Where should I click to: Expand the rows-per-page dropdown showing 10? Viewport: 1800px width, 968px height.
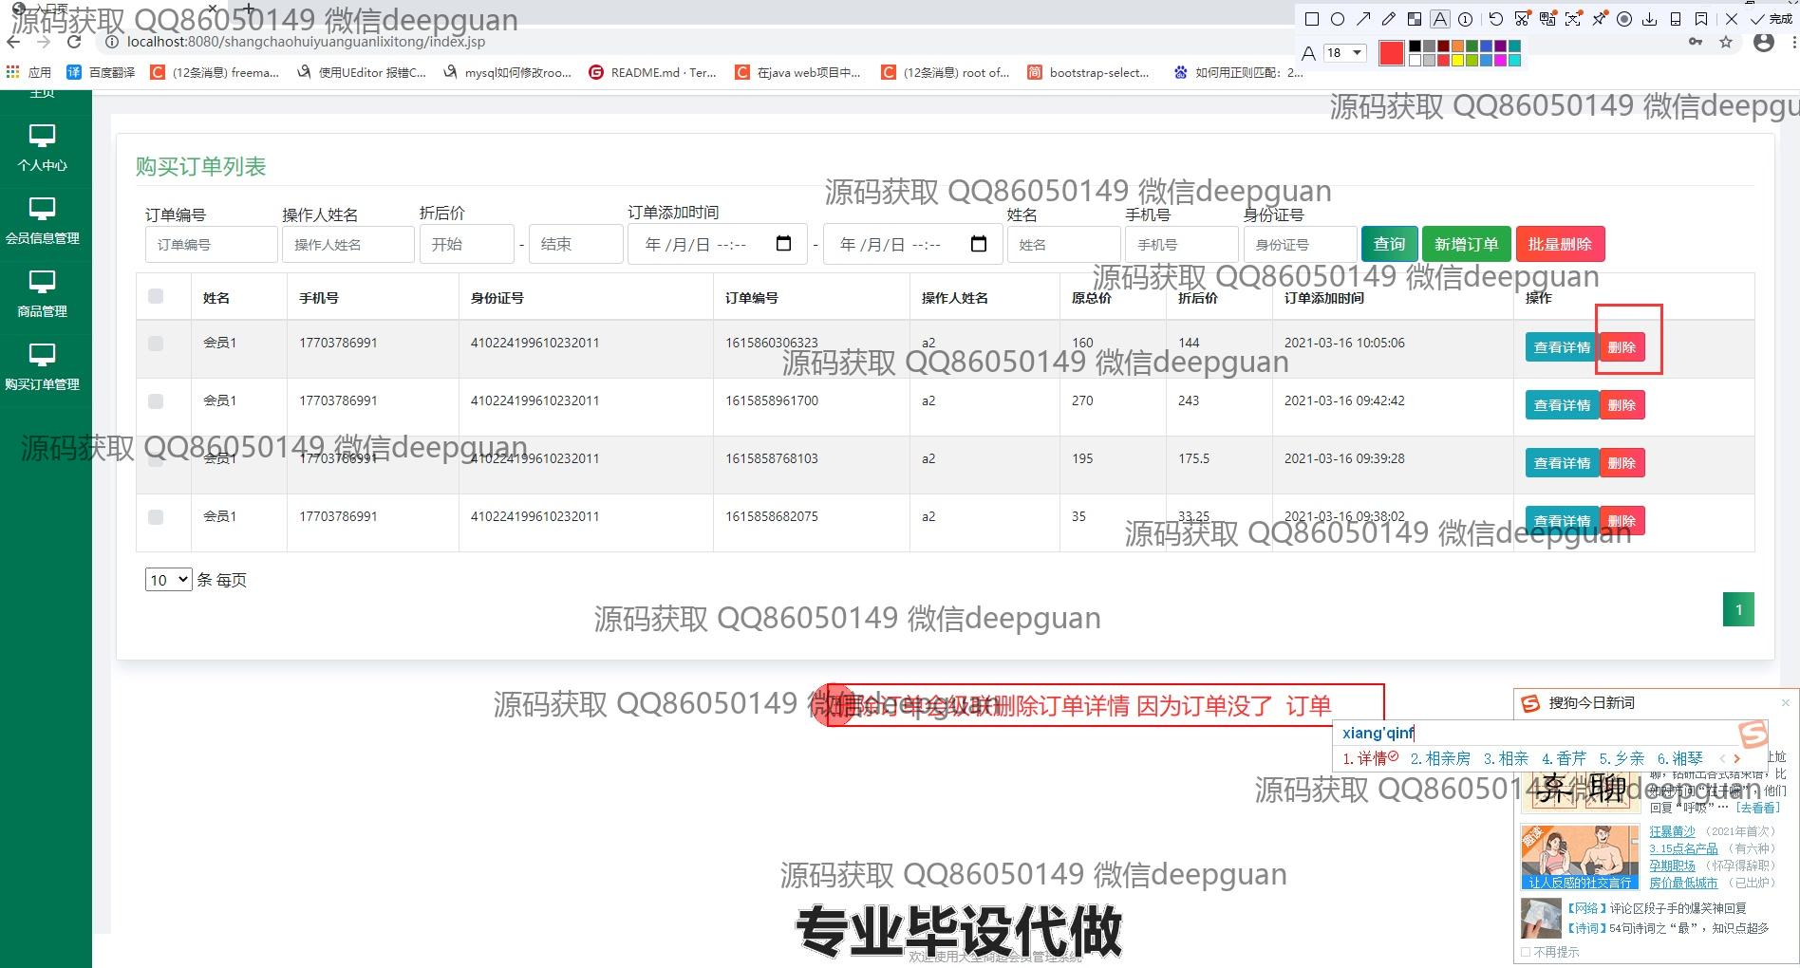pos(169,580)
